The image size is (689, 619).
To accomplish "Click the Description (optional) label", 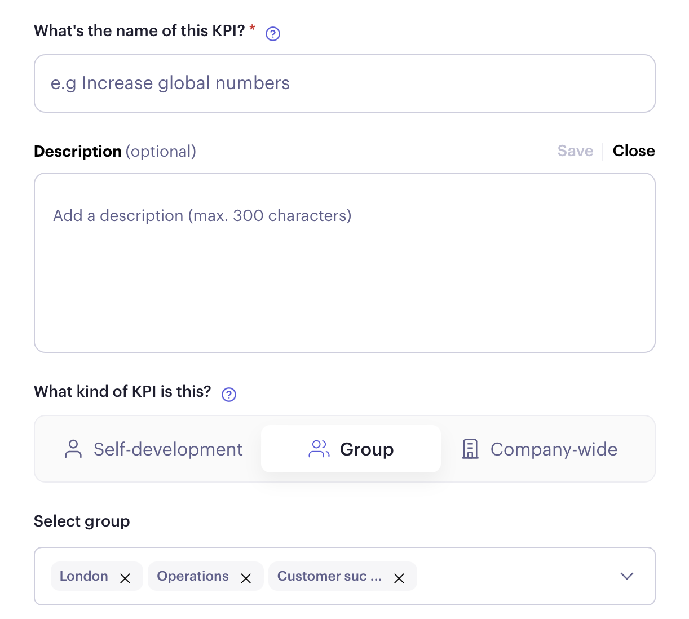I will tap(115, 152).
